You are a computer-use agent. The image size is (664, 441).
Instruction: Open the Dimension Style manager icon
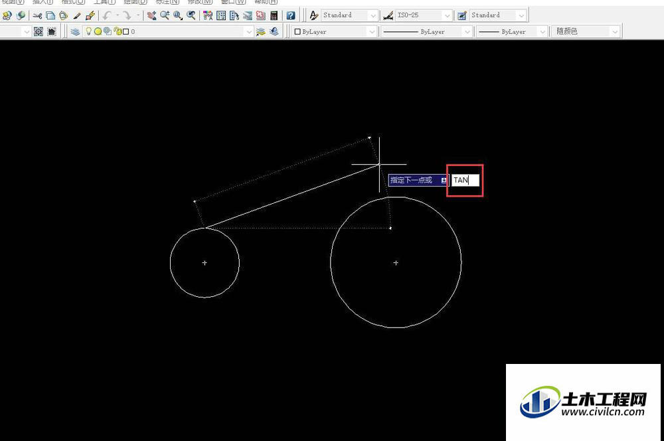click(388, 16)
